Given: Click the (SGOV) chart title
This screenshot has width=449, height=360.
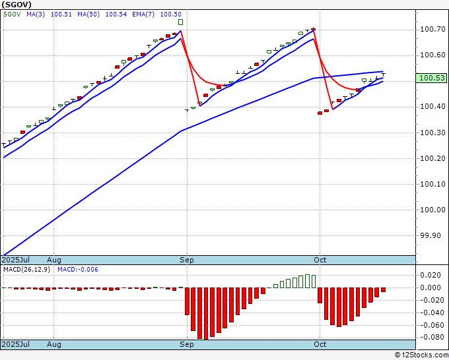Looking at the screenshot, I should pyautogui.click(x=16, y=5).
